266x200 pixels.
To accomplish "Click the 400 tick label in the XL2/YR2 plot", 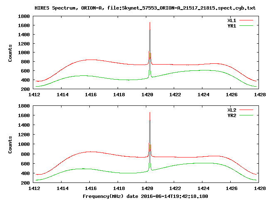I will (25, 173).
